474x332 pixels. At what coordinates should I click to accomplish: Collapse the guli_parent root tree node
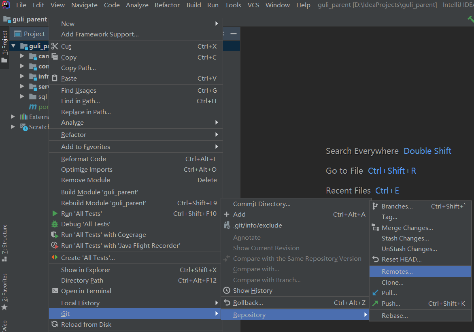14,46
